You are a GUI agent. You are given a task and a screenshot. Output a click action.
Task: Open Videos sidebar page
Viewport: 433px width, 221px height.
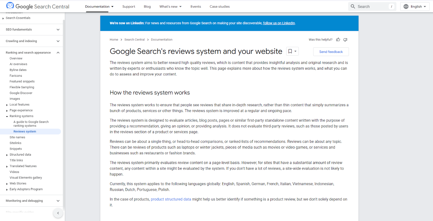coord(14,172)
